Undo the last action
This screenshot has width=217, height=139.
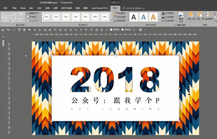[x=8, y=30]
